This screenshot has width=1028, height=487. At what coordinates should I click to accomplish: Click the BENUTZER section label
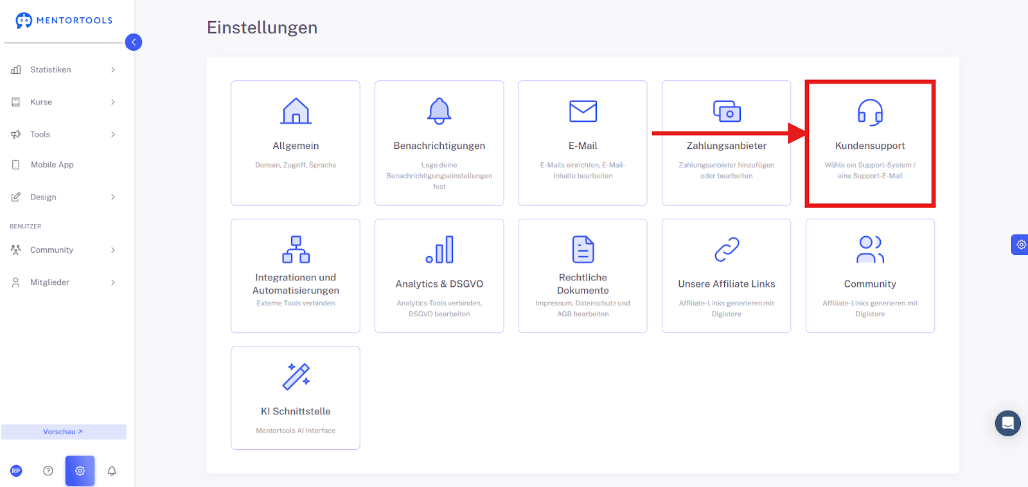26,226
